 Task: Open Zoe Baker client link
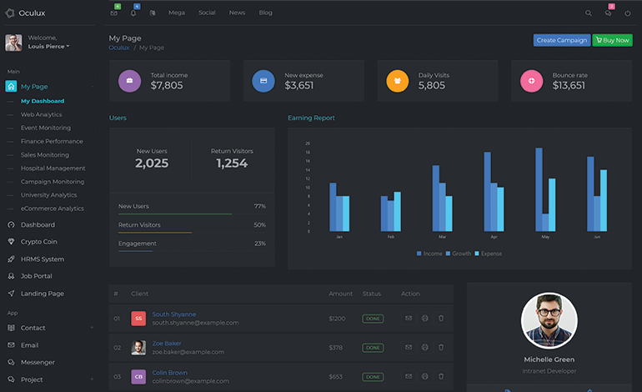pos(167,344)
